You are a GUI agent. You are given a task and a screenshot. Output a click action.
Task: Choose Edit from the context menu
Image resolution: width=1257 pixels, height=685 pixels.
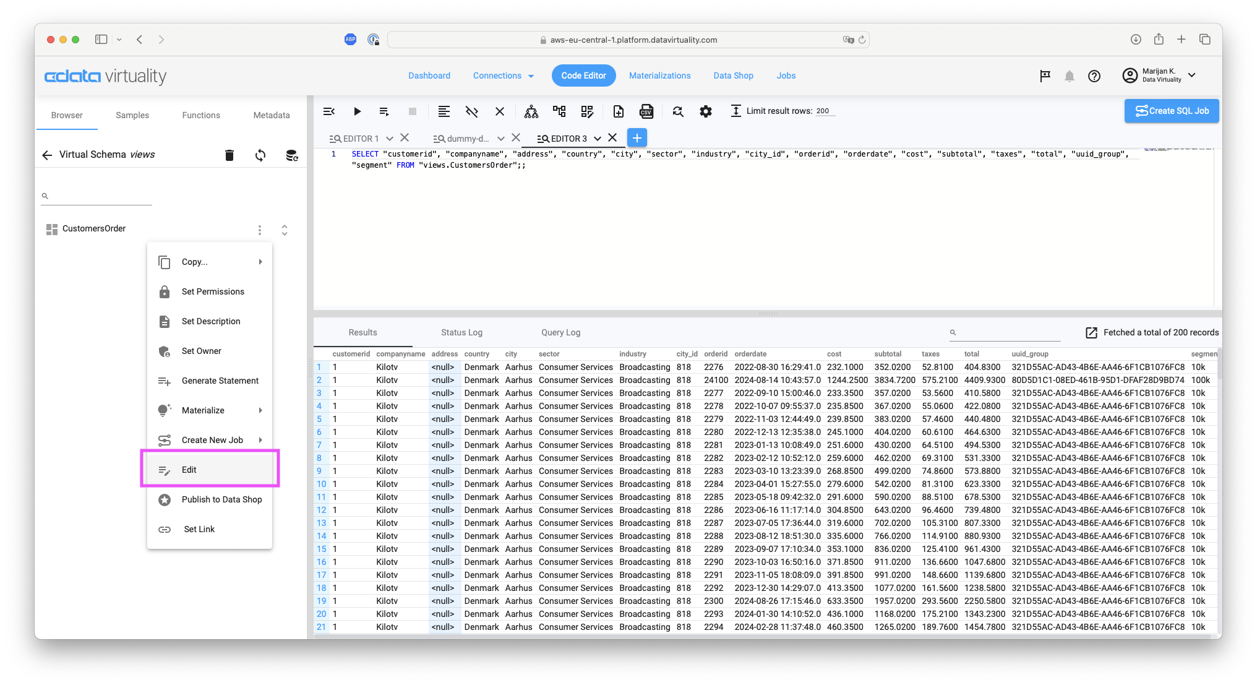point(189,469)
